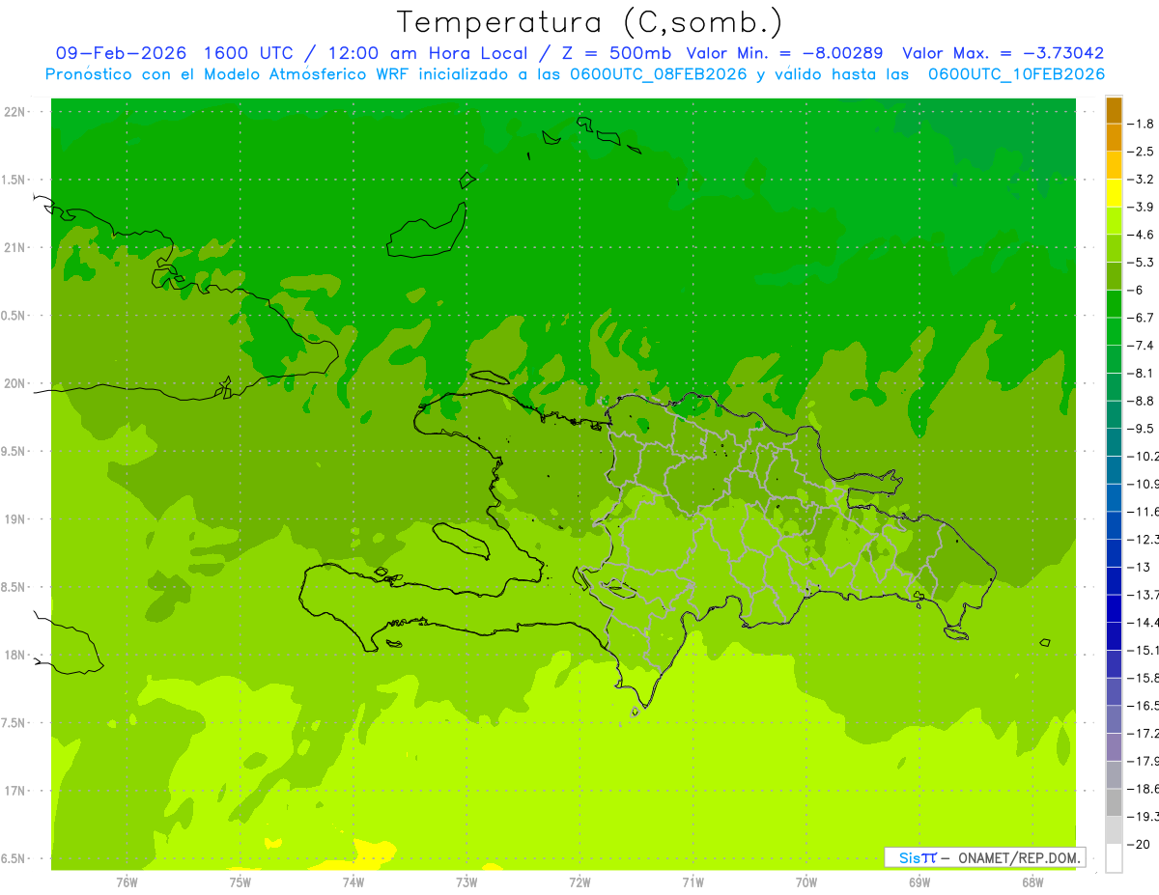Image resolution: width=1159 pixels, height=895 pixels.
Task: Click the 'Valor Min. = -8.00289' text
Action: tap(784, 53)
